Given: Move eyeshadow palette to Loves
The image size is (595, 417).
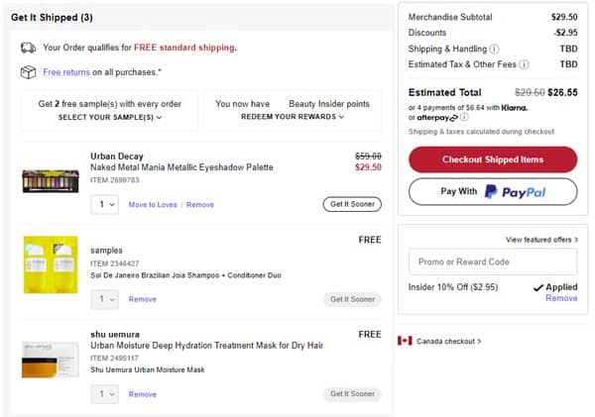Looking at the screenshot, I should pos(153,205).
